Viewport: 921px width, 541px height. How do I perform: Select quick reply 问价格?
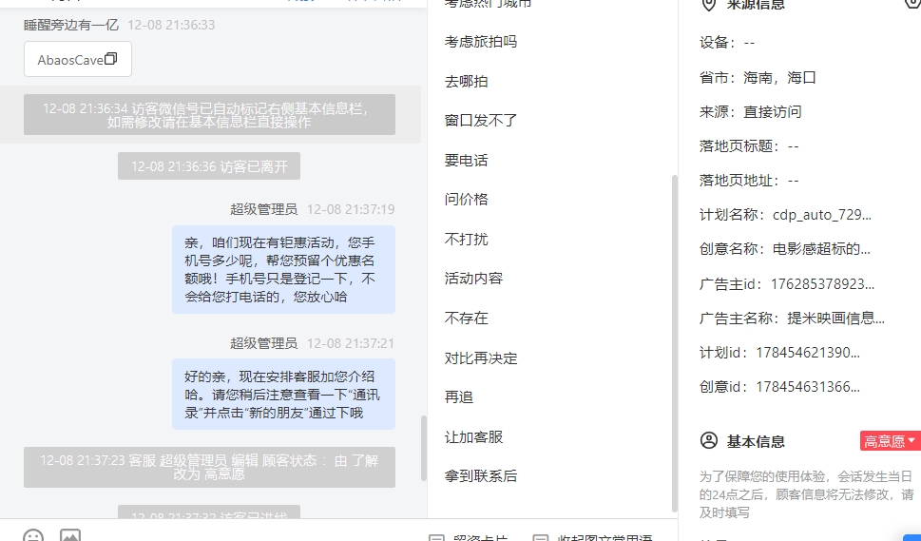point(466,199)
